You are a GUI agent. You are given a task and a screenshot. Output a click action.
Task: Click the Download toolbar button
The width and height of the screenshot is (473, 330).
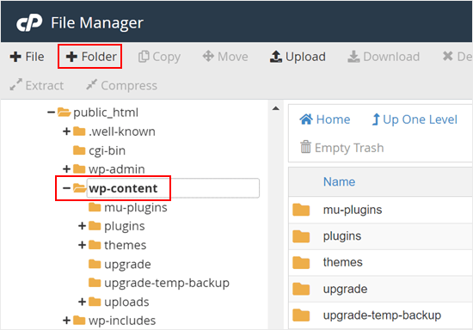(384, 57)
